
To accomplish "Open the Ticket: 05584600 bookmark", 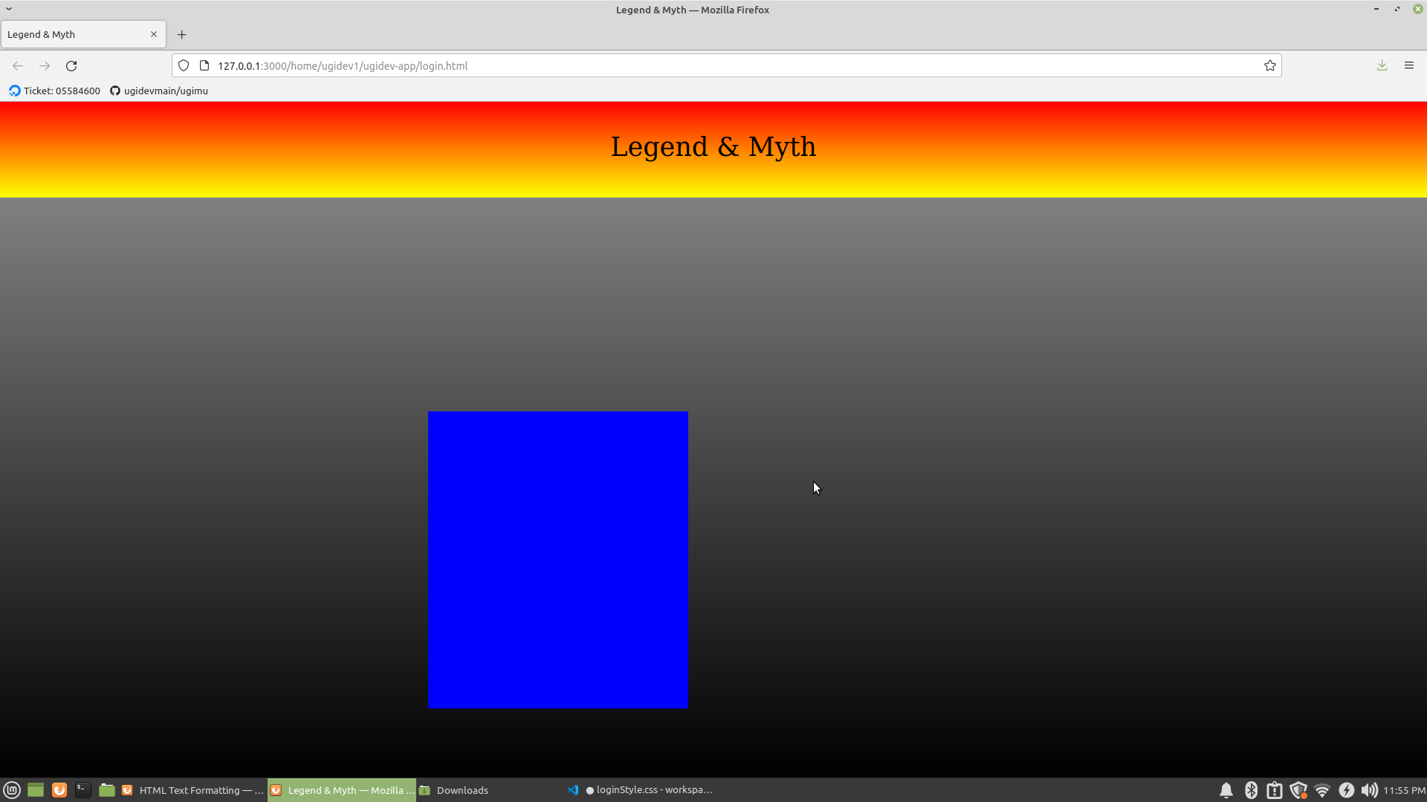I will tap(55, 91).
